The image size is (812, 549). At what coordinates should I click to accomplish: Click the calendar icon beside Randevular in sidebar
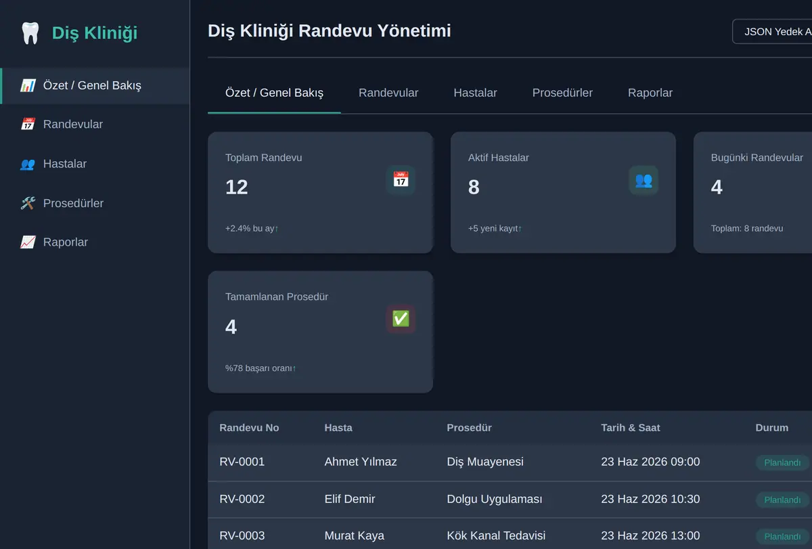click(x=28, y=125)
